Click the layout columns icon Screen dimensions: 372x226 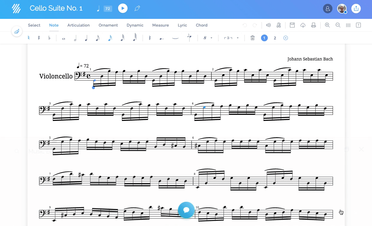pos(348,25)
